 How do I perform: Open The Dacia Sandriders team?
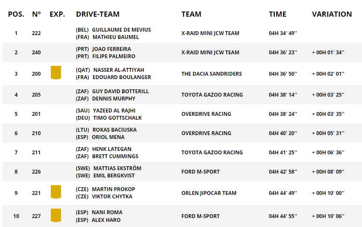(211, 74)
